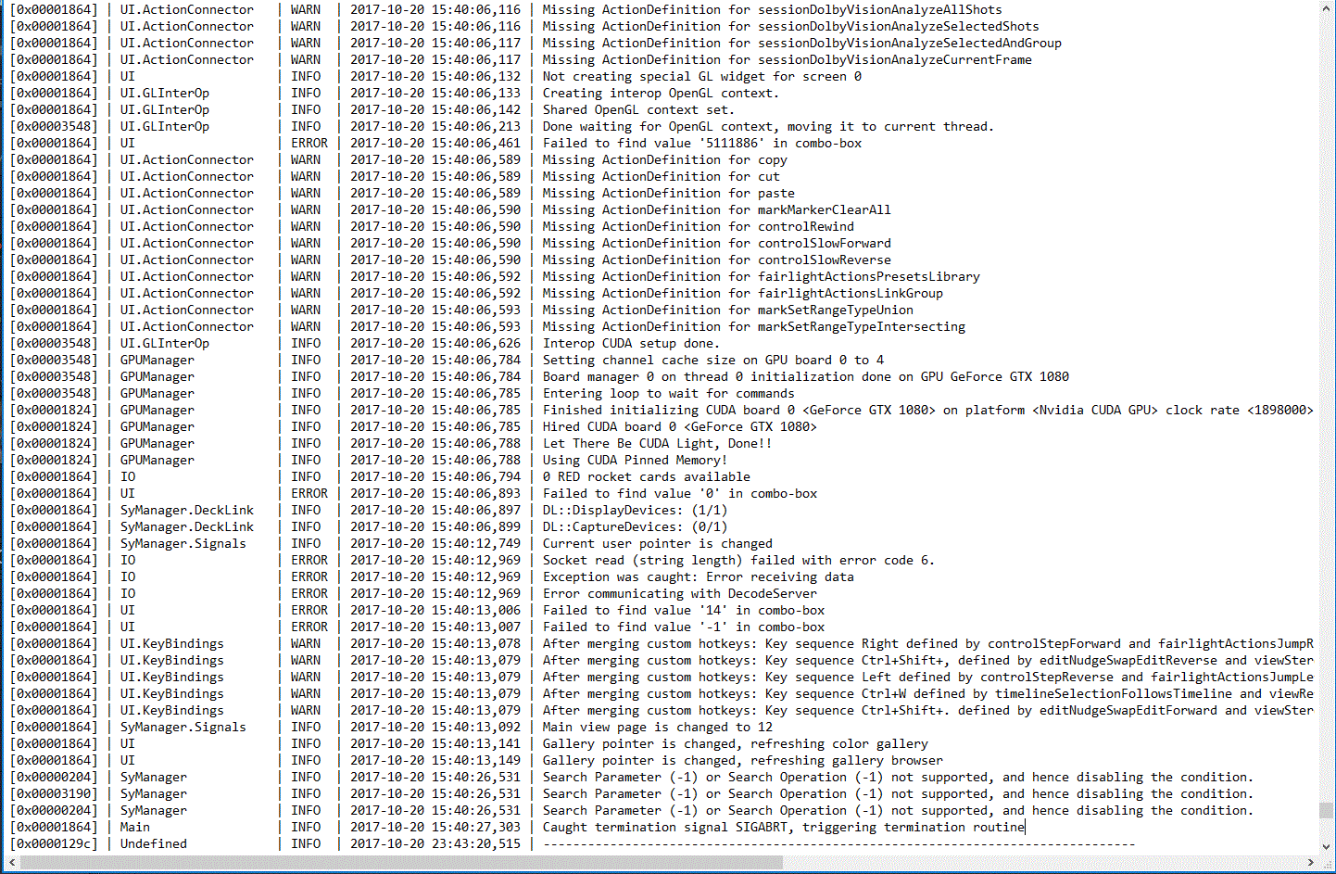Click the 'Main' module name
1336x874 pixels.
[x=134, y=827]
